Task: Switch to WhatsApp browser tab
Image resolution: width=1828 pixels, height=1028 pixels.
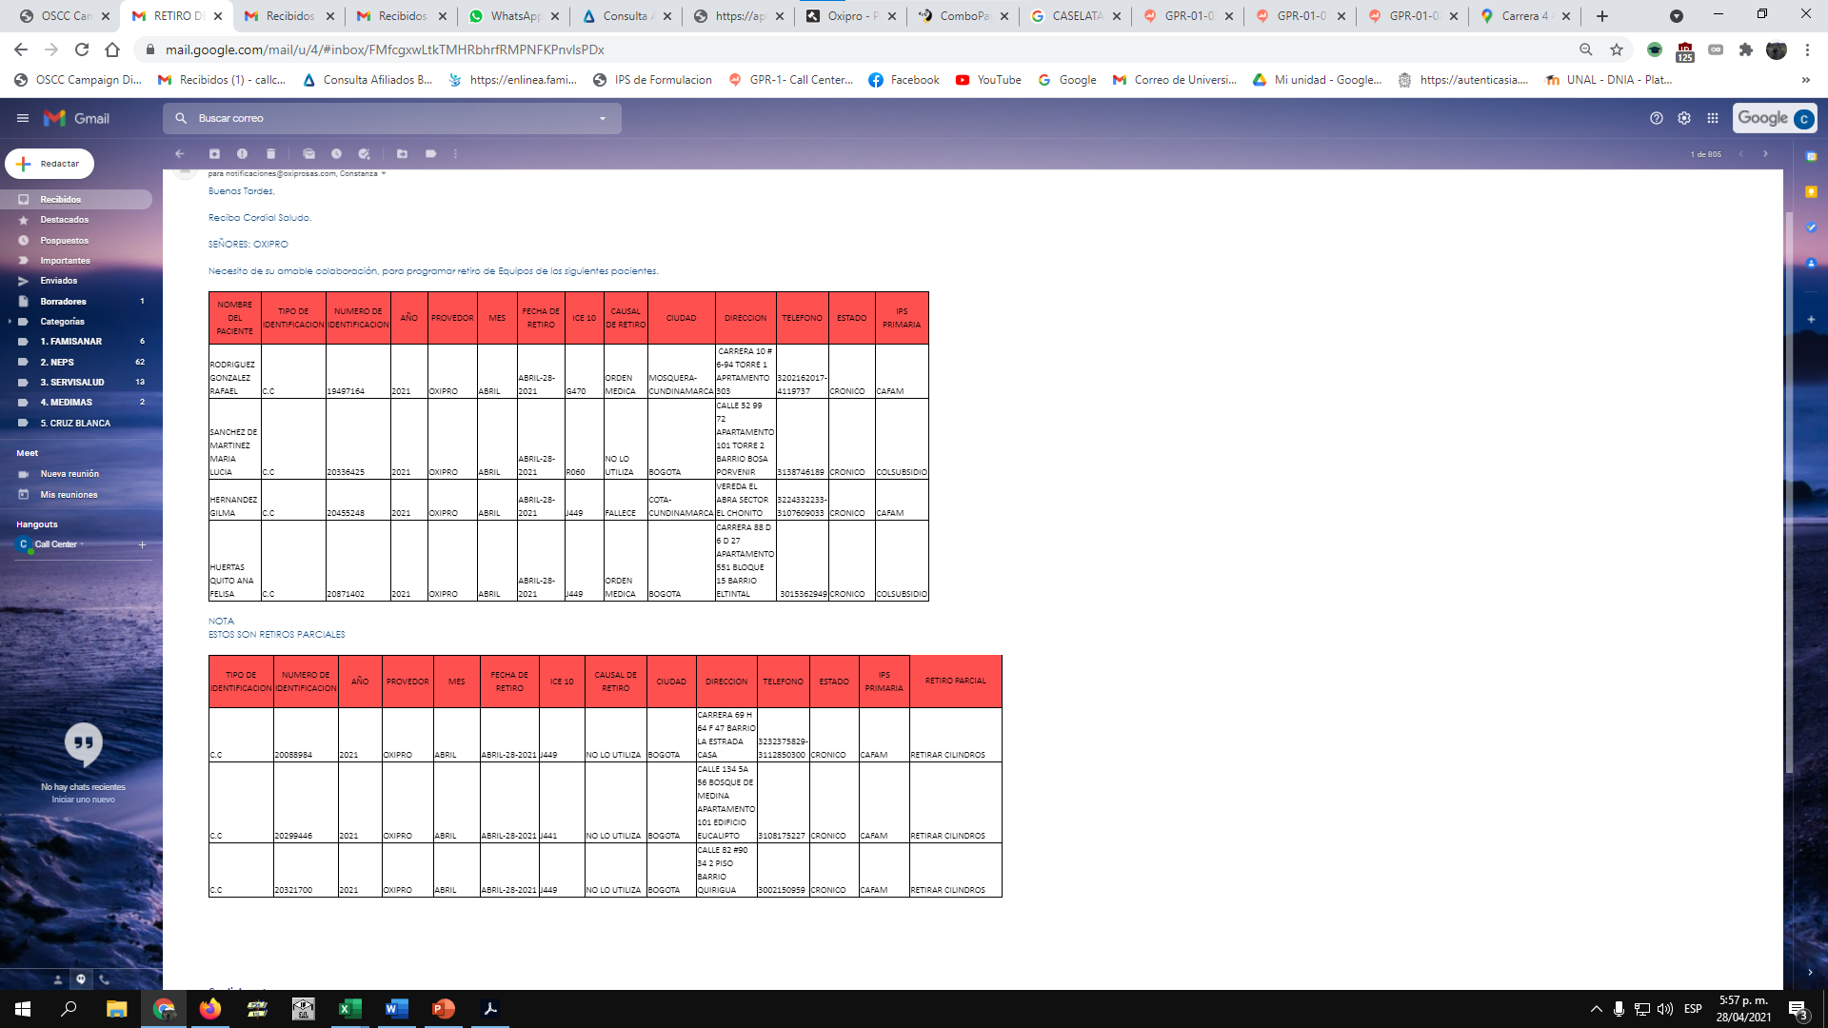Action: point(512,16)
